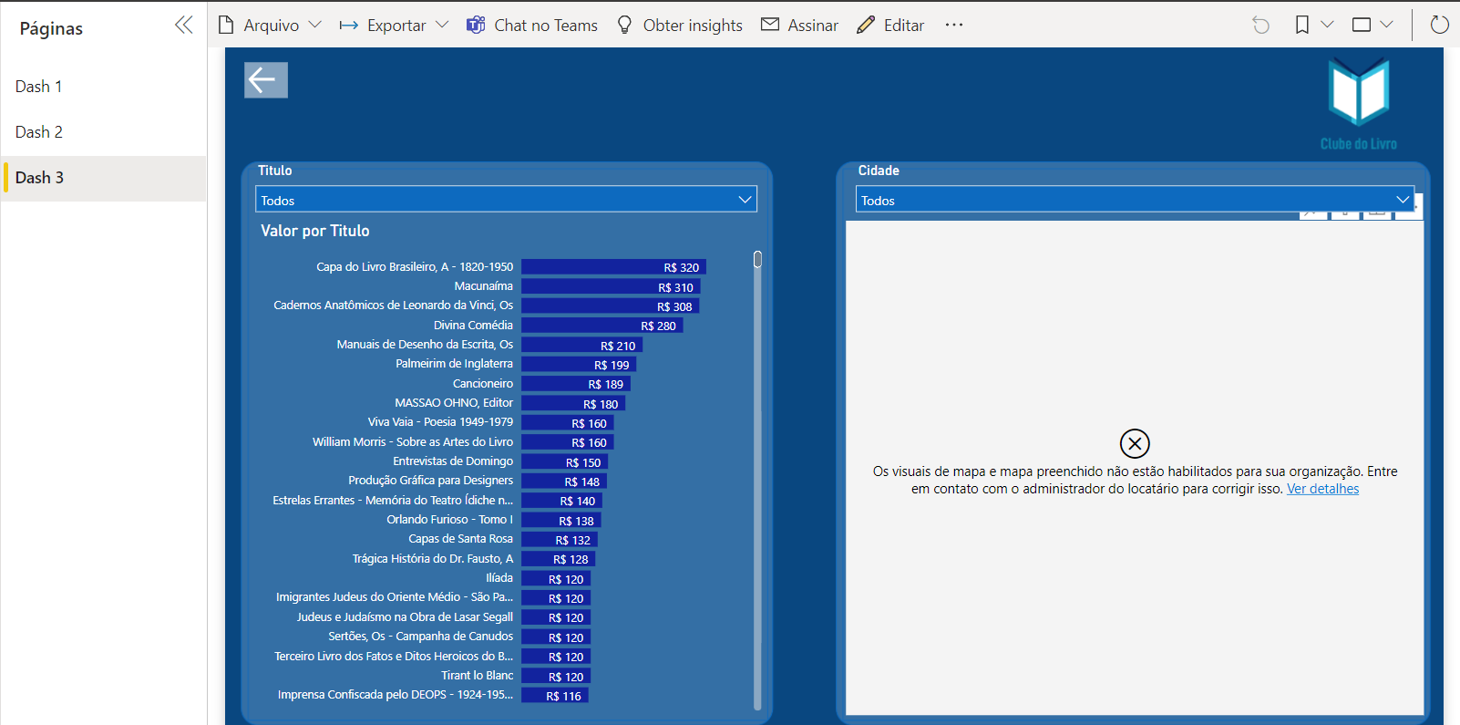Select the Dash 3 page
1460x725 pixels.
[x=103, y=178]
